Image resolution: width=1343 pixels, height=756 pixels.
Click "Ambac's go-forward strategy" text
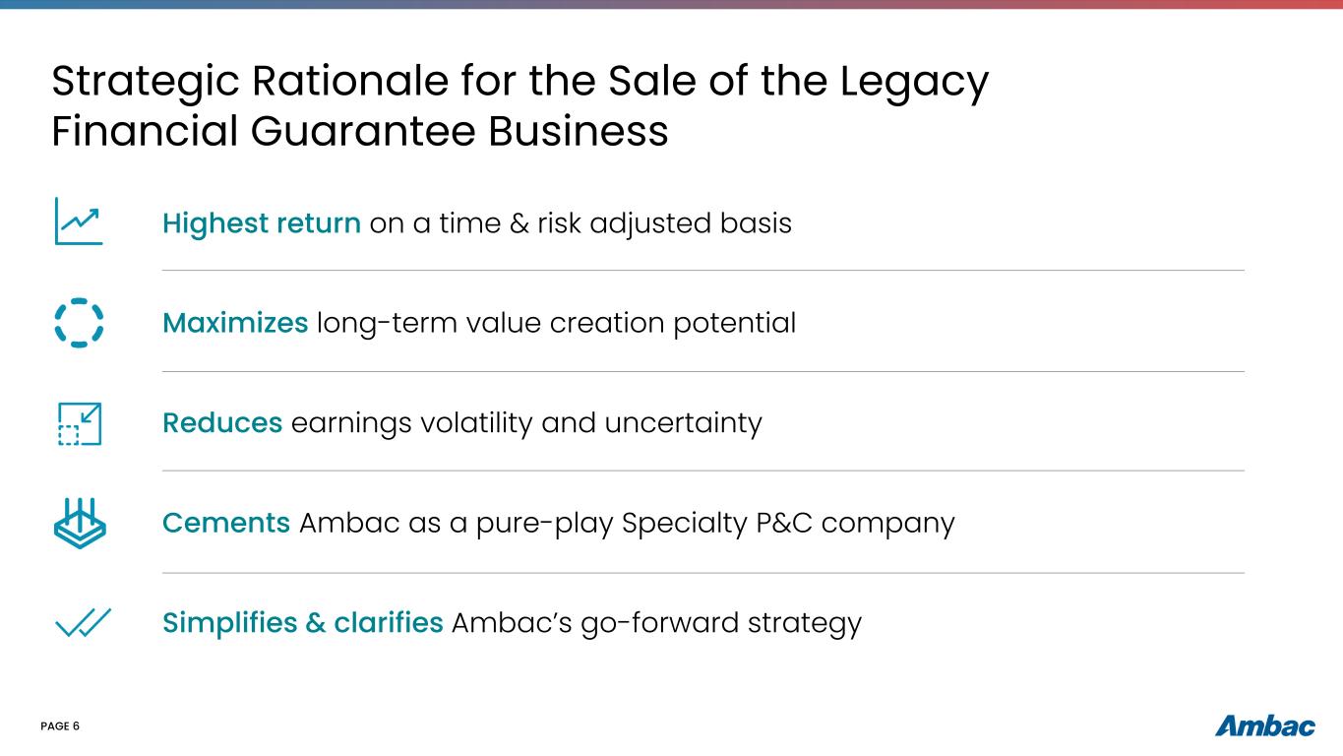click(656, 623)
